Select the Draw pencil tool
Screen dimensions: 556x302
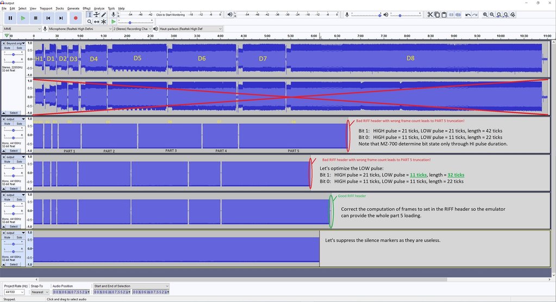103,15
